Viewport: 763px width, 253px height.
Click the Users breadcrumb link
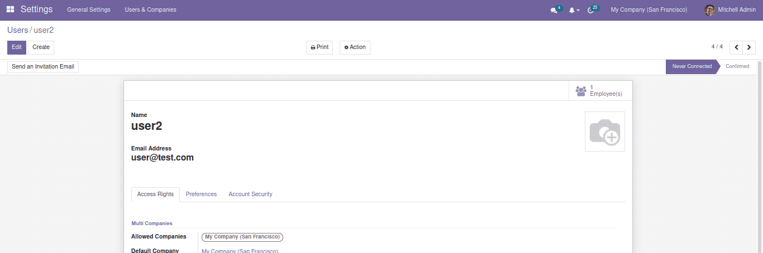[17, 30]
